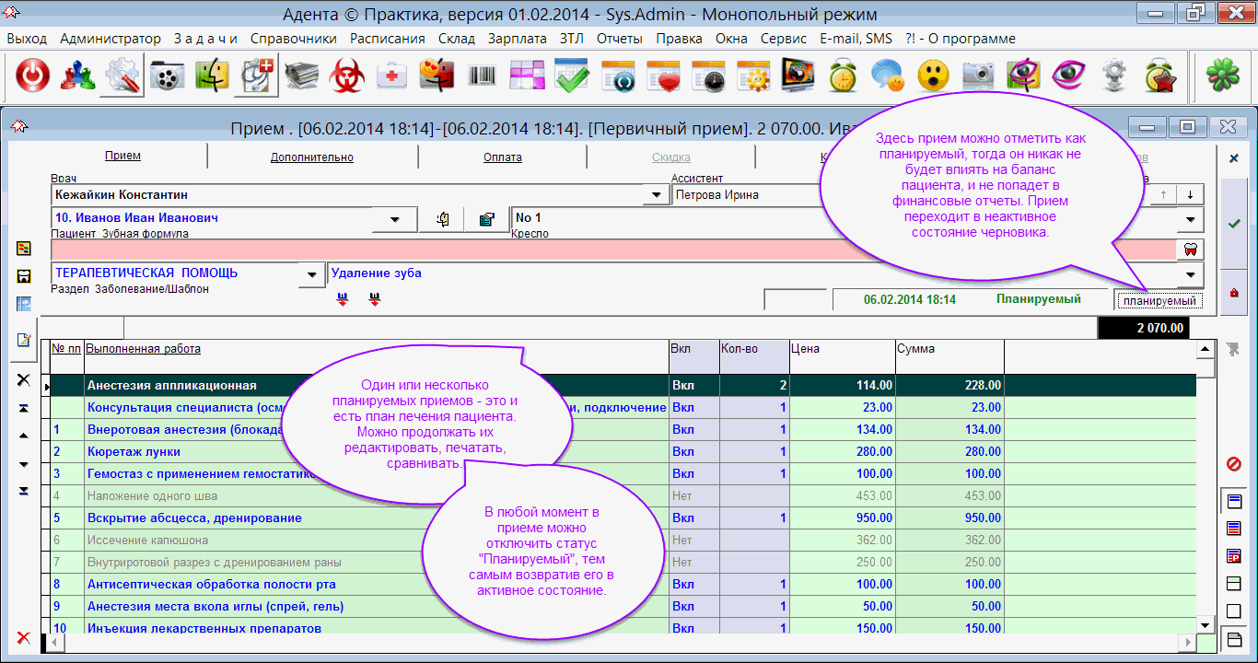Click the green checkmark confirm icon
The width and height of the screenshot is (1258, 663).
coord(1234,224)
